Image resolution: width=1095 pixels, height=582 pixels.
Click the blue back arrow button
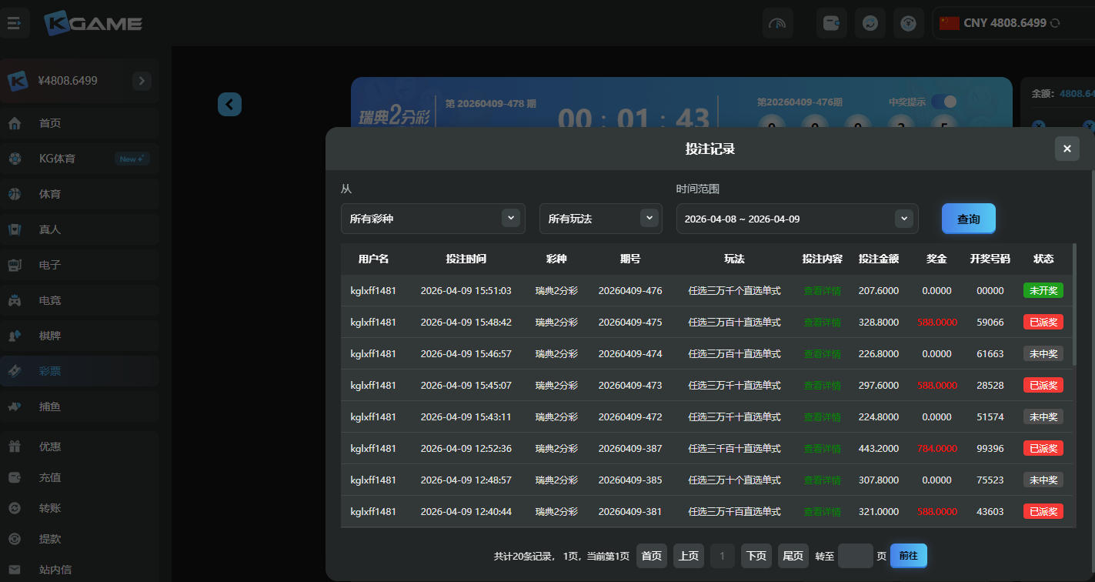(229, 104)
